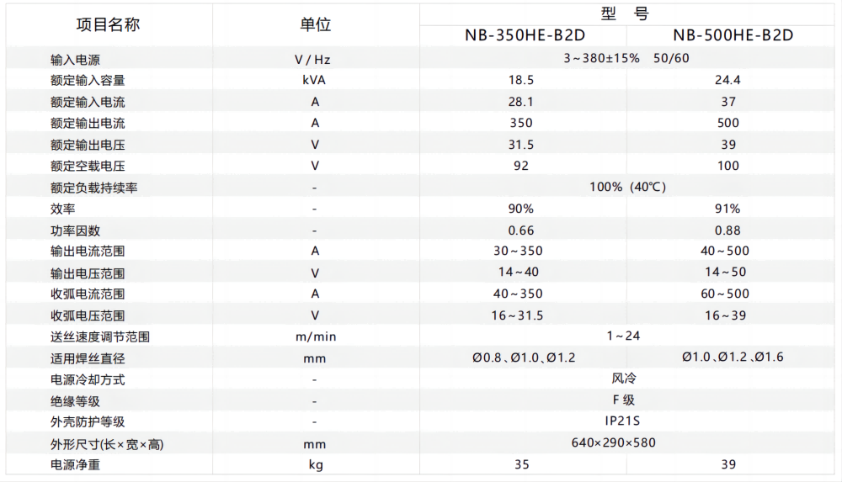This screenshot has width=842, height=482.
Task: Click the IP21S protection rating value
Action: point(622,421)
